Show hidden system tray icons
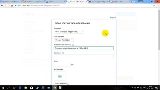160x90 pixels. point(132,88)
